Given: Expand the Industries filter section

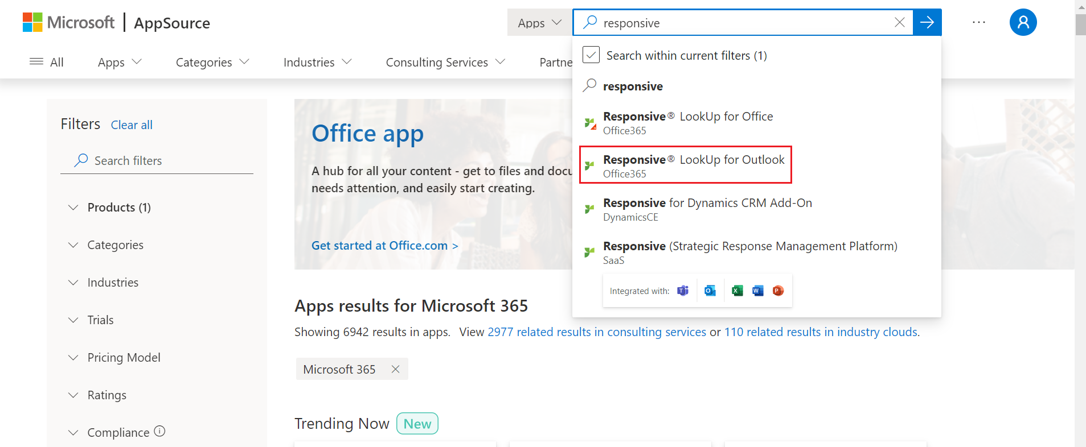Looking at the screenshot, I should [103, 283].
